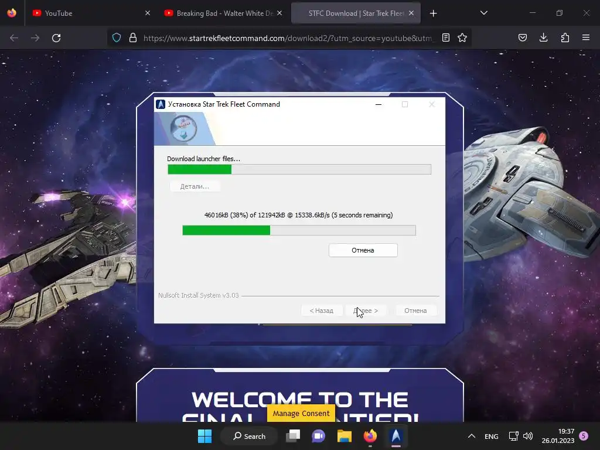Viewport: 600px width, 450px height.
Task: Open notification badge showing 5
Action: click(x=584, y=436)
